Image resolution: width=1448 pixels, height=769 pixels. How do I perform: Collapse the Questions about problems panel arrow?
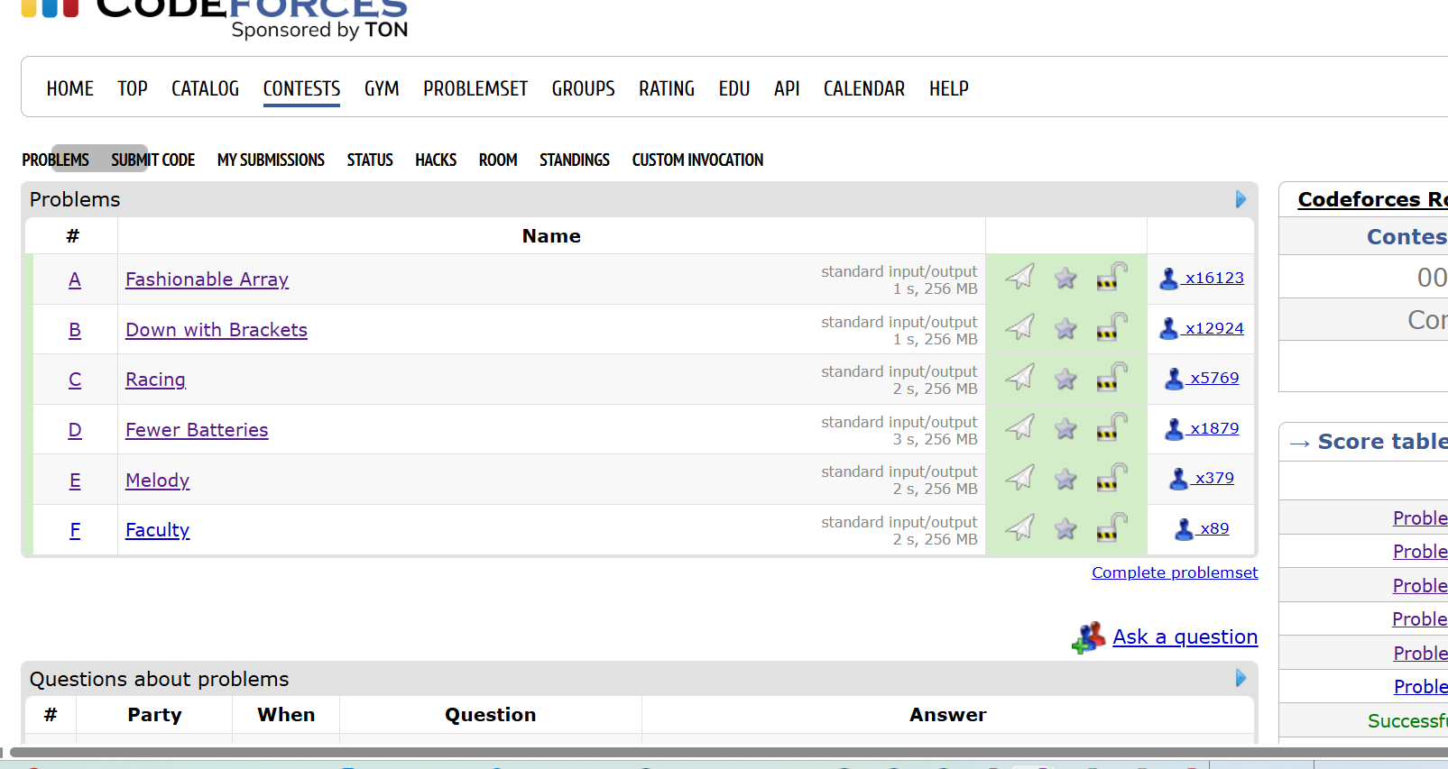pos(1240,678)
